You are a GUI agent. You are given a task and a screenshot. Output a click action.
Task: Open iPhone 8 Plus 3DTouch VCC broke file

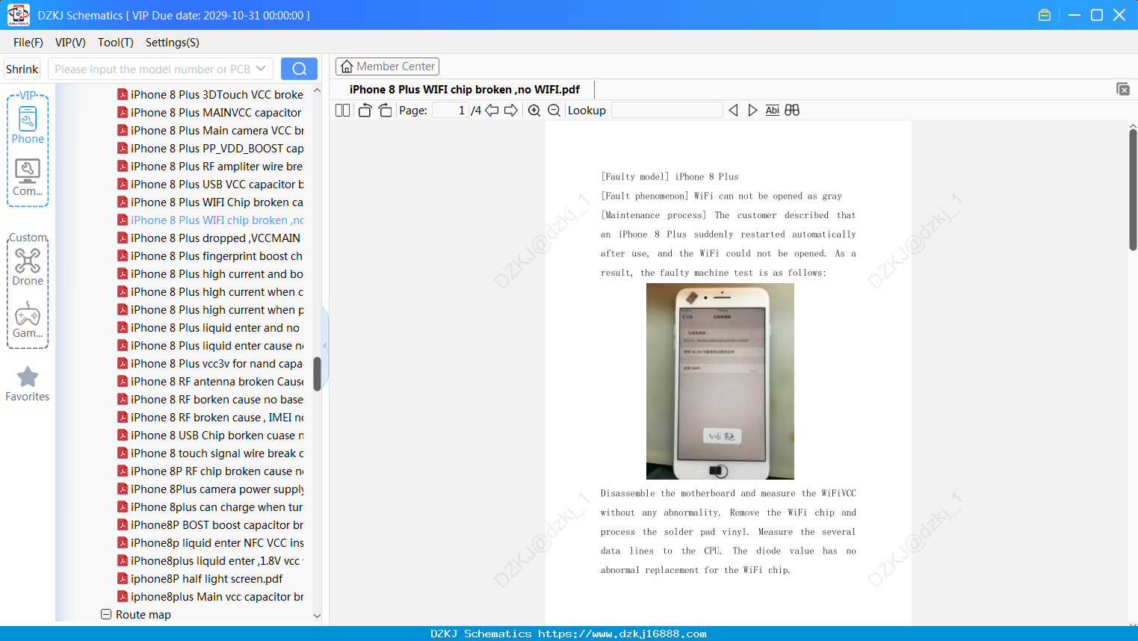(211, 94)
